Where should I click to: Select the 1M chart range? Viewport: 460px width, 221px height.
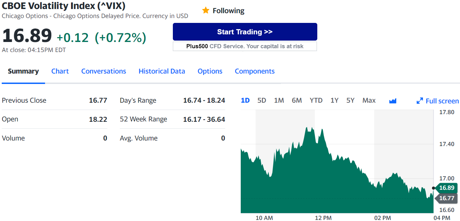pos(279,100)
